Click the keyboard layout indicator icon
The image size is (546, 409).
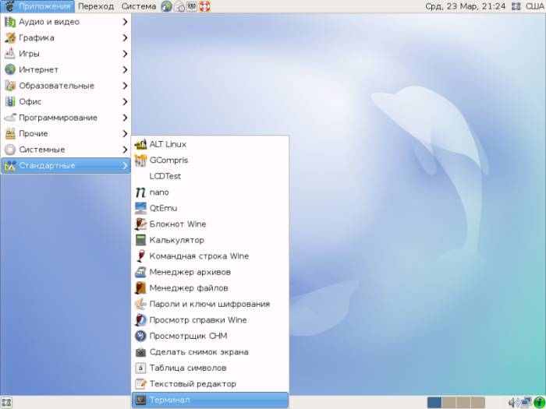tap(516, 6)
